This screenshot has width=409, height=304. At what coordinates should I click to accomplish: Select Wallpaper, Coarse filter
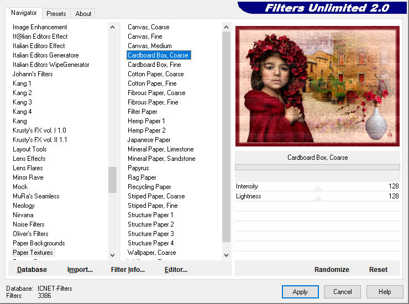tap(151, 253)
